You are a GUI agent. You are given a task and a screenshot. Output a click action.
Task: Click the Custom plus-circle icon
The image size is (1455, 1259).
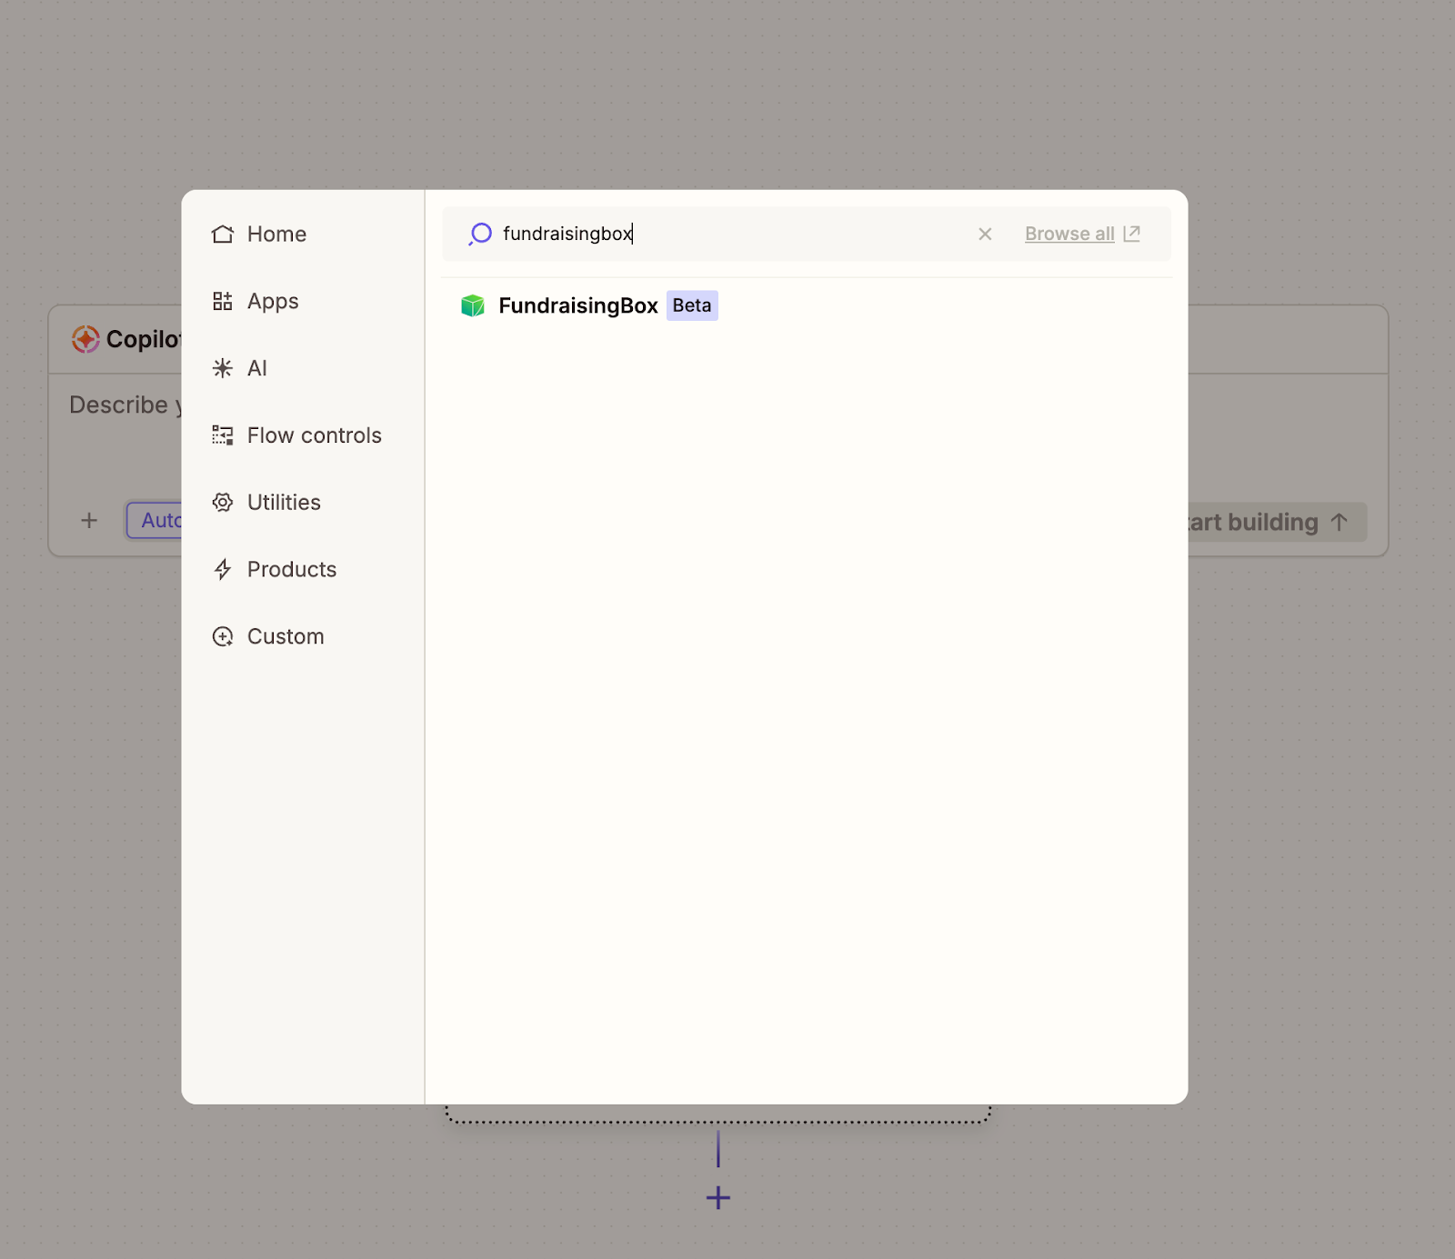pos(223,636)
